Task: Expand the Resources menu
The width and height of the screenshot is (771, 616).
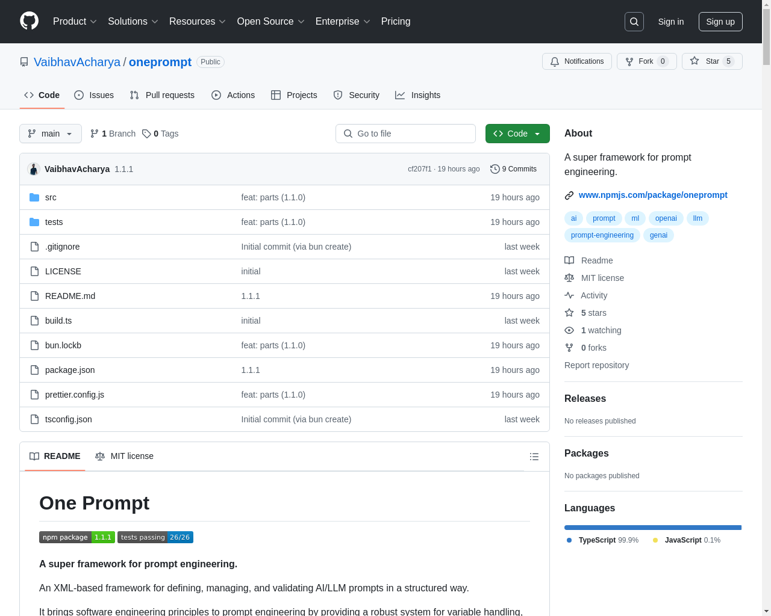Action: pyautogui.click(x=198, y=22)
